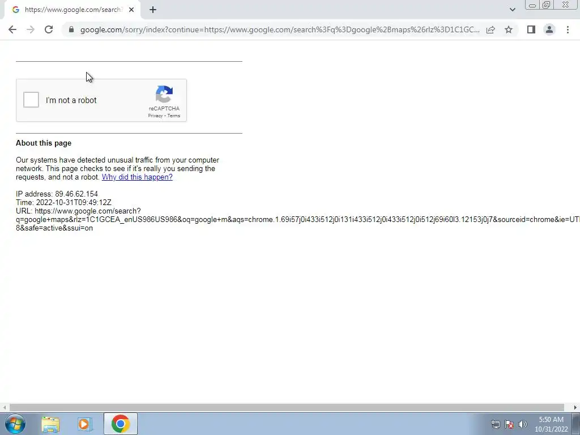Share this page using the share icon
The height and width of the screenshot is (435, 580).
click(x=491, y=29)
